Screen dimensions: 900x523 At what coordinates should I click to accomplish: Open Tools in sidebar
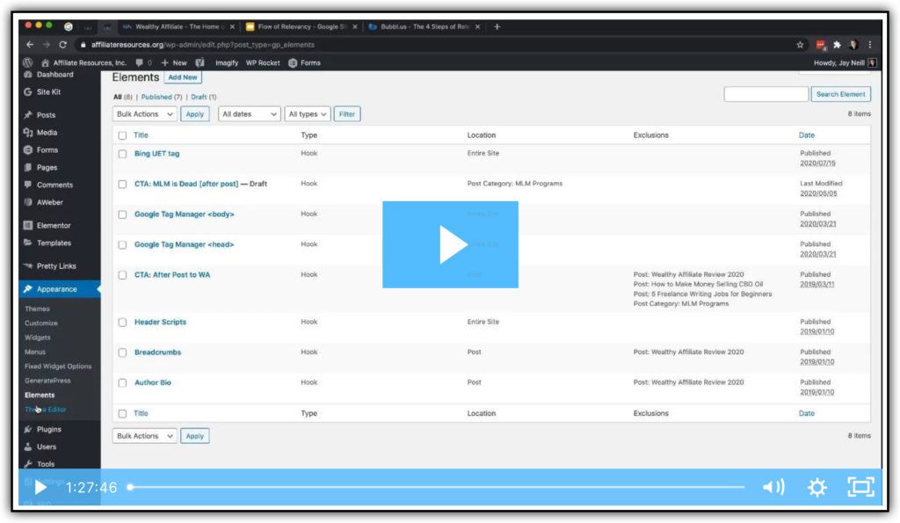point(46,464)
